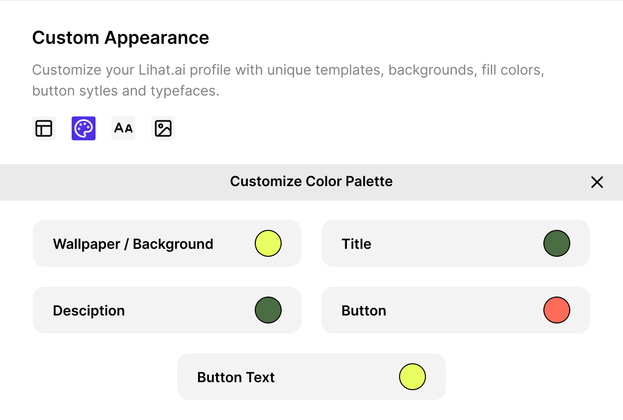Open the background image icon
Screen dimensions: 623x420
pyautogui.click(x=163, y=128)
